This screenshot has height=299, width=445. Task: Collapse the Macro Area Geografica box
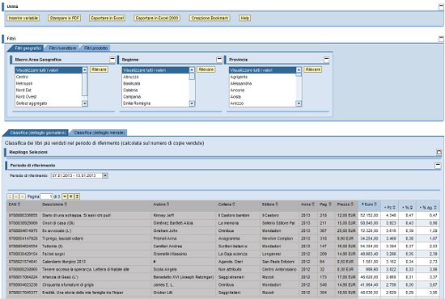pyautogui.click(x=112, y=60)
